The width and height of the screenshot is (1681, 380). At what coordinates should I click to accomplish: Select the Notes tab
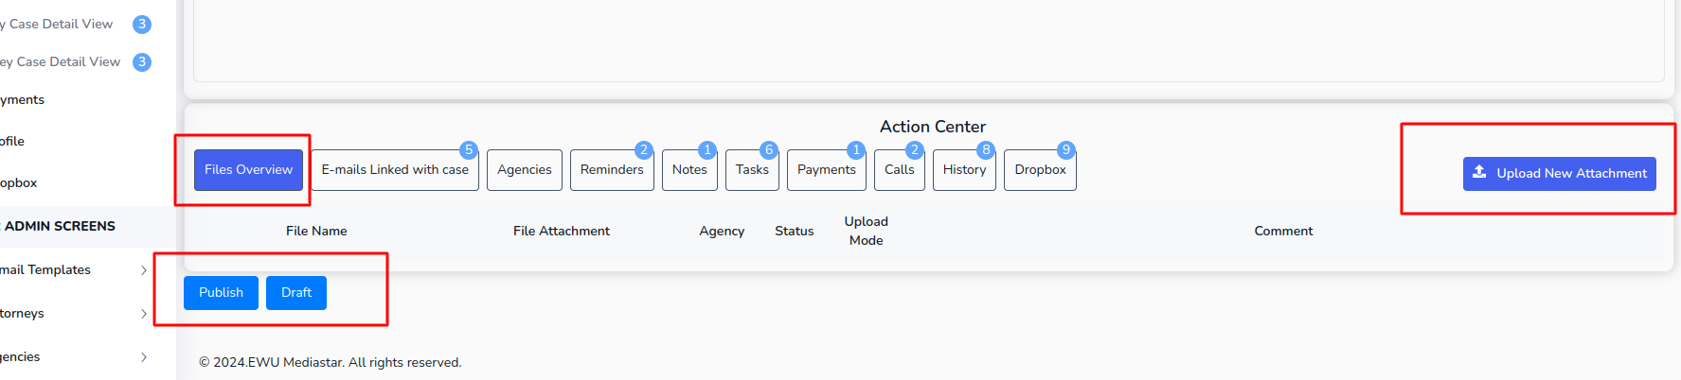pyautogui.click(x=689, y=170)
